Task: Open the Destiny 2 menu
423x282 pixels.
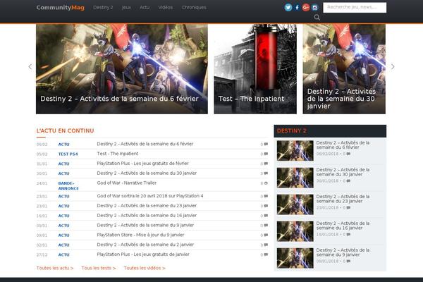Action: pyautogui.click(x=103, y=8)
